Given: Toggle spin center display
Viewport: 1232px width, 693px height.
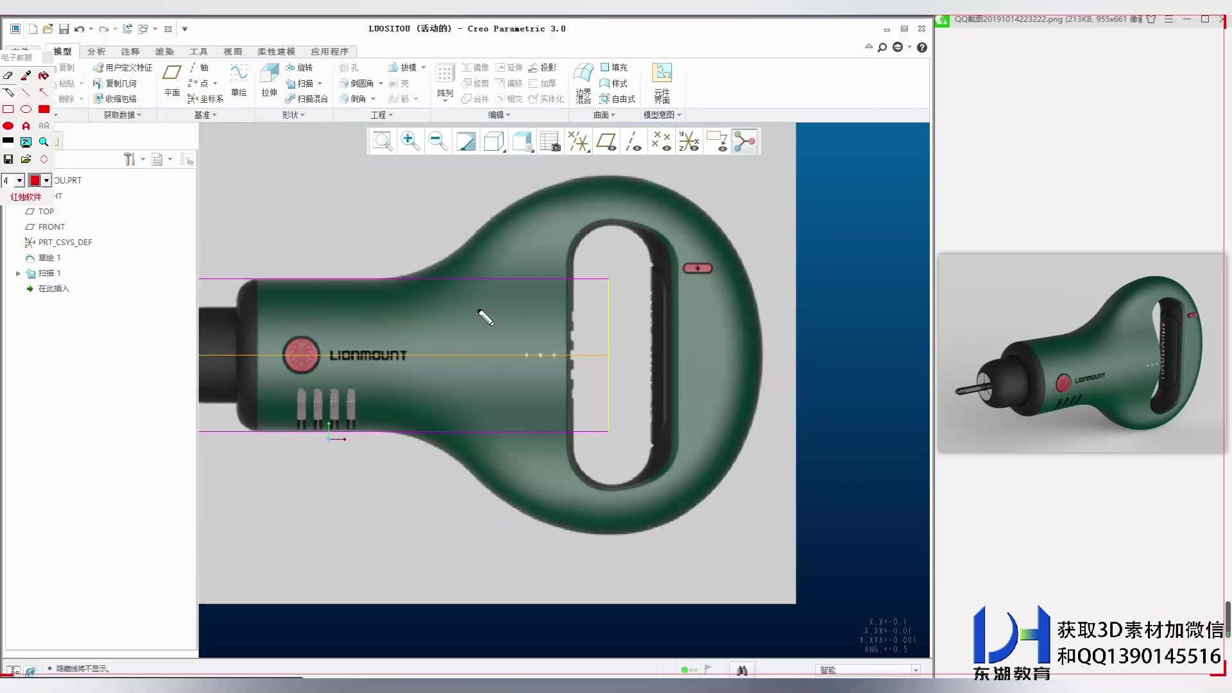Looking at the screenshot, I should click(745, 141).
